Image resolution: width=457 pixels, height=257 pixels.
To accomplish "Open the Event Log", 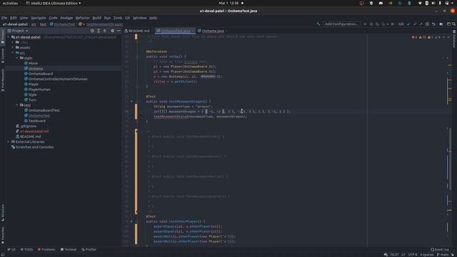I will [440, 249].
